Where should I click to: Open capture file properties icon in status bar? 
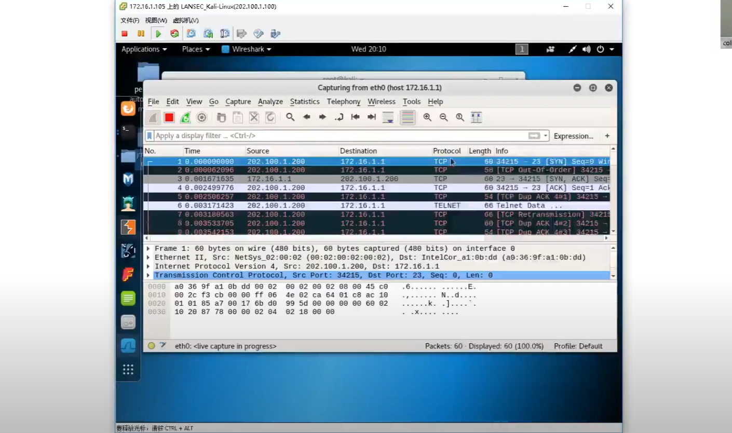pyautogui.click(x=163, y=346)
